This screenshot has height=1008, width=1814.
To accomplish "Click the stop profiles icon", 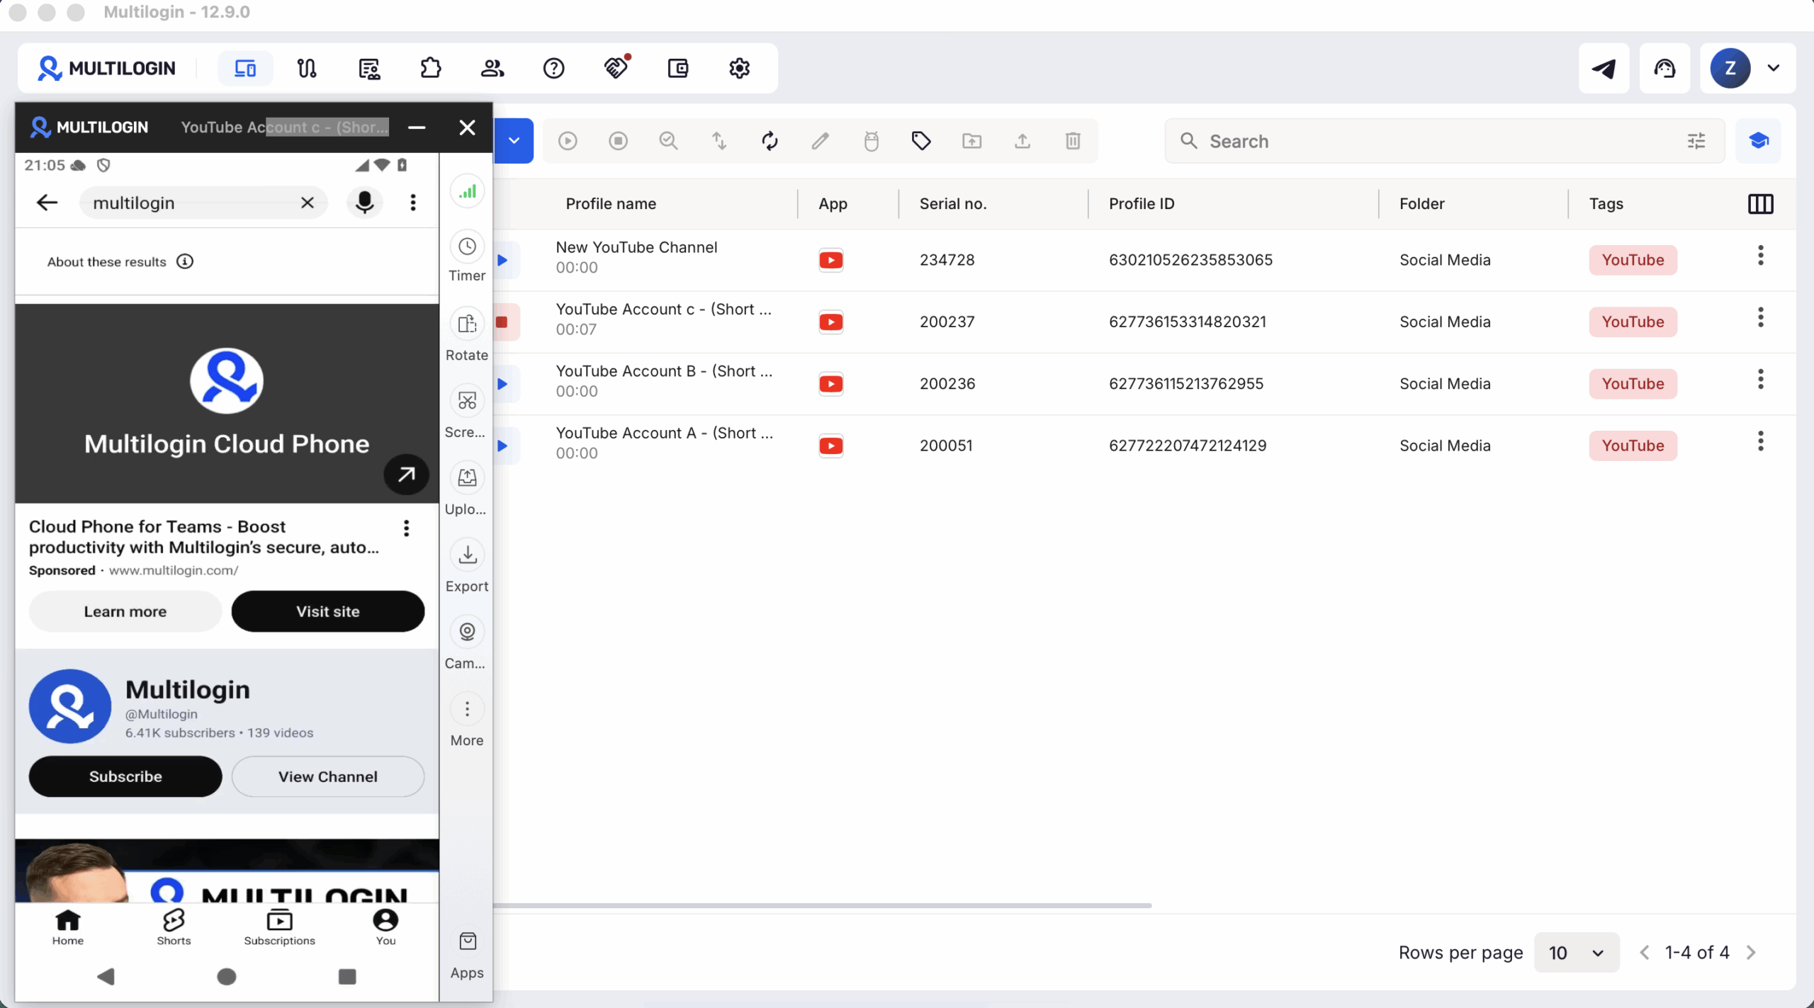I will [618, 141].
